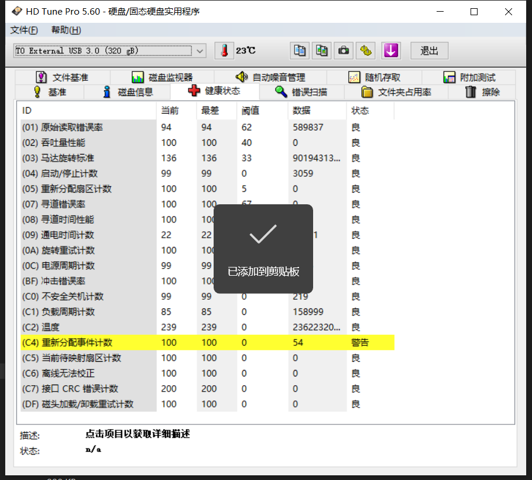
Task: Open the 帮助(H) menu
Action: coord(66,30)
